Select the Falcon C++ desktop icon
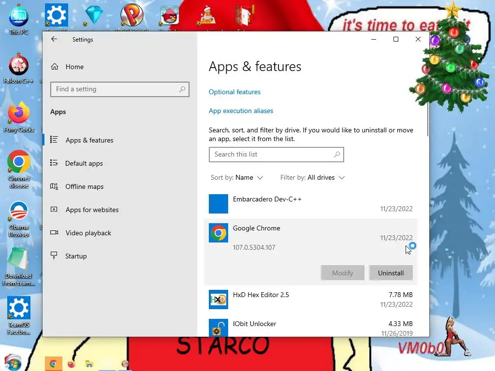Viewport: 495px width, 371px height. click(19, 69)
